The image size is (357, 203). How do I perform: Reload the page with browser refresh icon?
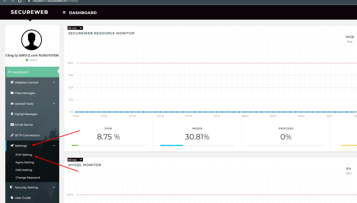click(x=20, y=1)
